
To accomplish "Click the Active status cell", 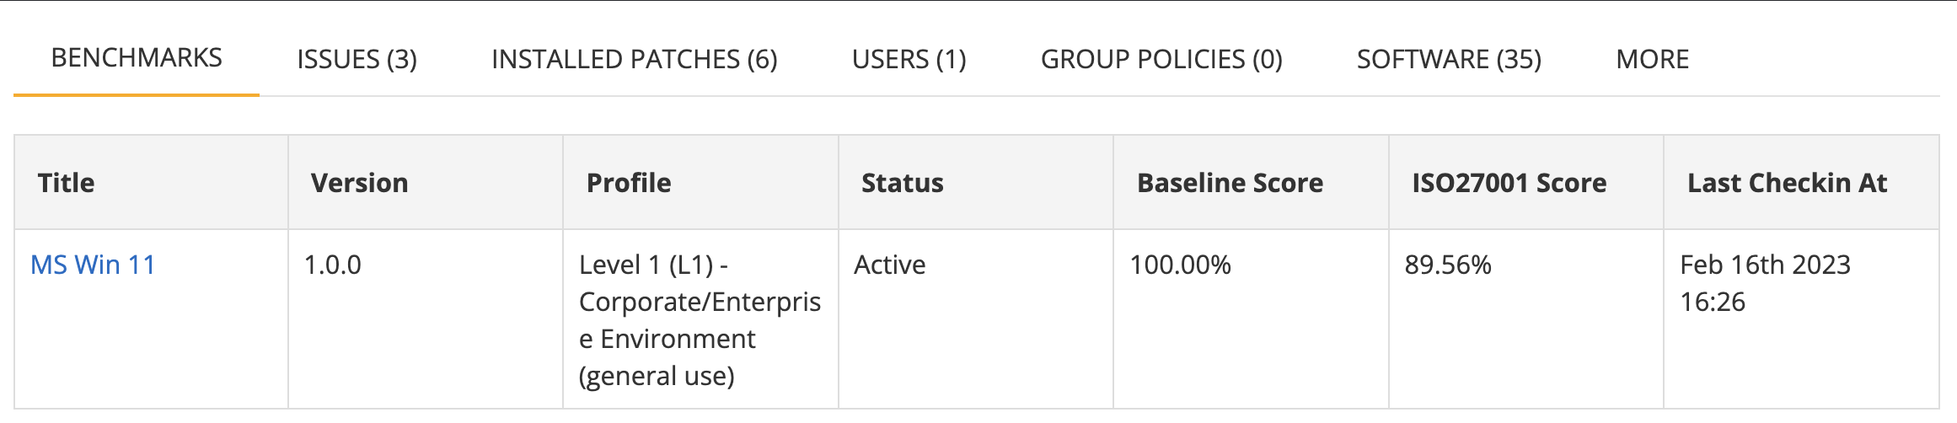I will click(x=889, y=265).
